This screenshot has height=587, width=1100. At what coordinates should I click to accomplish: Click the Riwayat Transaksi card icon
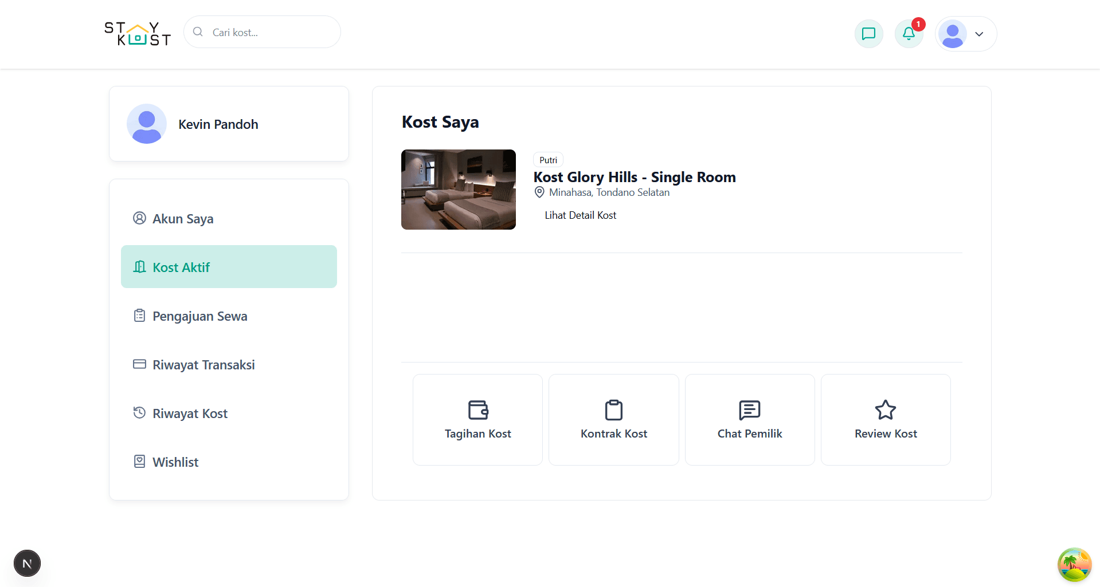(139, 364)
